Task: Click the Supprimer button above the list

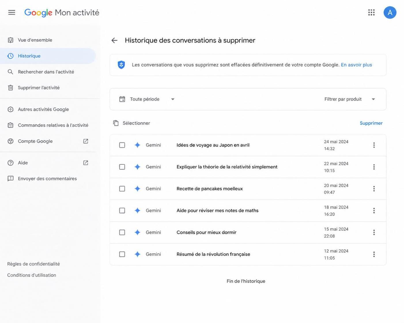Action: pos(371,123)
